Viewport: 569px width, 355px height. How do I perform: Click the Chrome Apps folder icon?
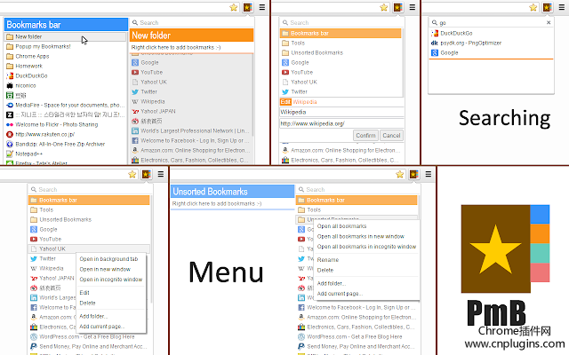point(10,56)
